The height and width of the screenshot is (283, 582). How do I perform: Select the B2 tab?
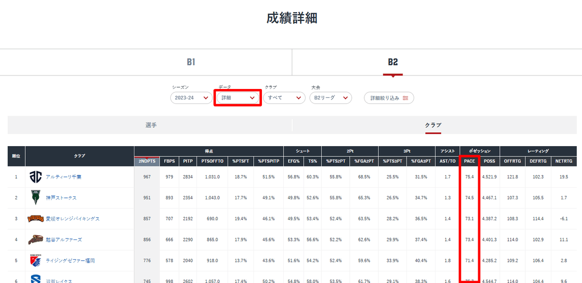coord(393,62)
